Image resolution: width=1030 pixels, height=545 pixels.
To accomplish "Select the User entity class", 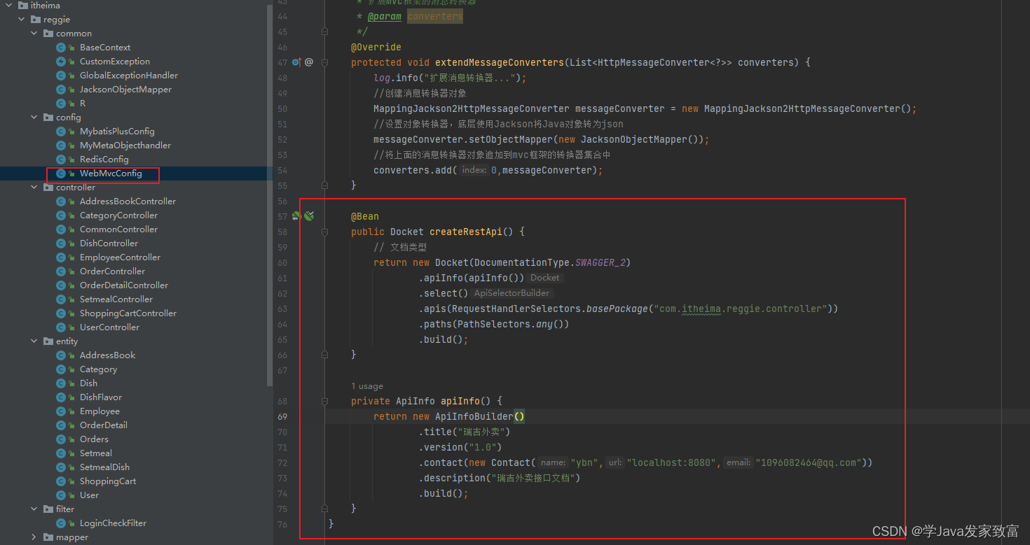I will 89,495.
